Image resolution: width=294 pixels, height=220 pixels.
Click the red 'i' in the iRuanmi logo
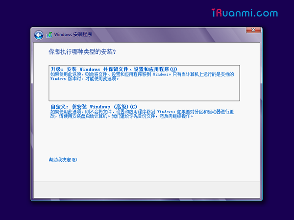click(x=214, y=13)
